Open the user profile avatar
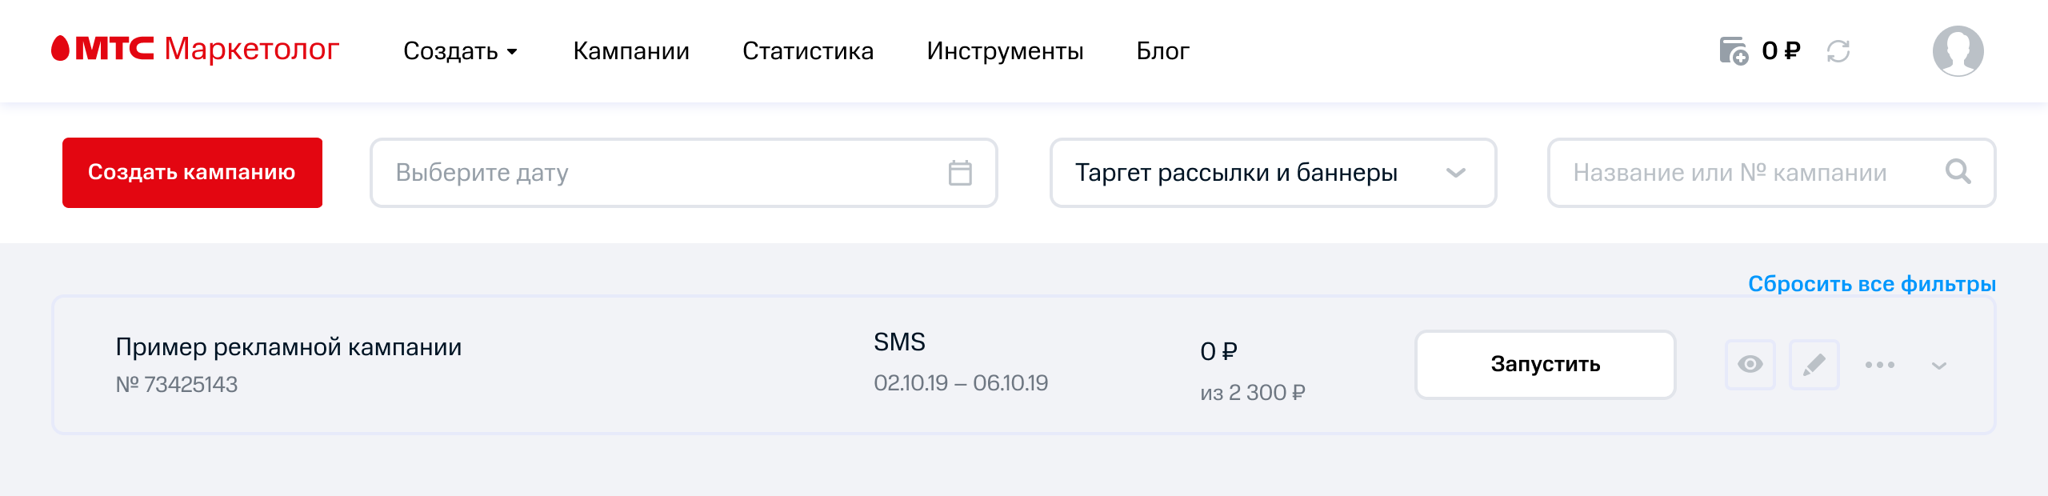The height and width of the screenshot is (496, 2048). 1958,50
